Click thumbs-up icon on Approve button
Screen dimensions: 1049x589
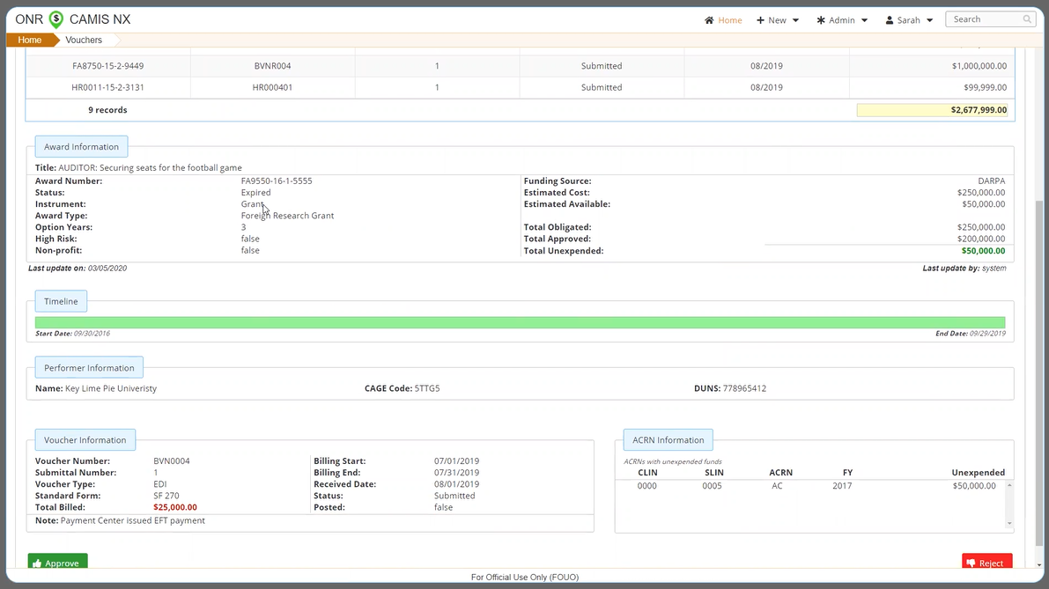click(x=37, y=563)
